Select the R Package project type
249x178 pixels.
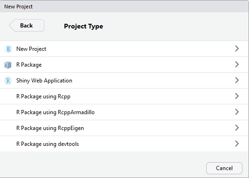point(124,65)
